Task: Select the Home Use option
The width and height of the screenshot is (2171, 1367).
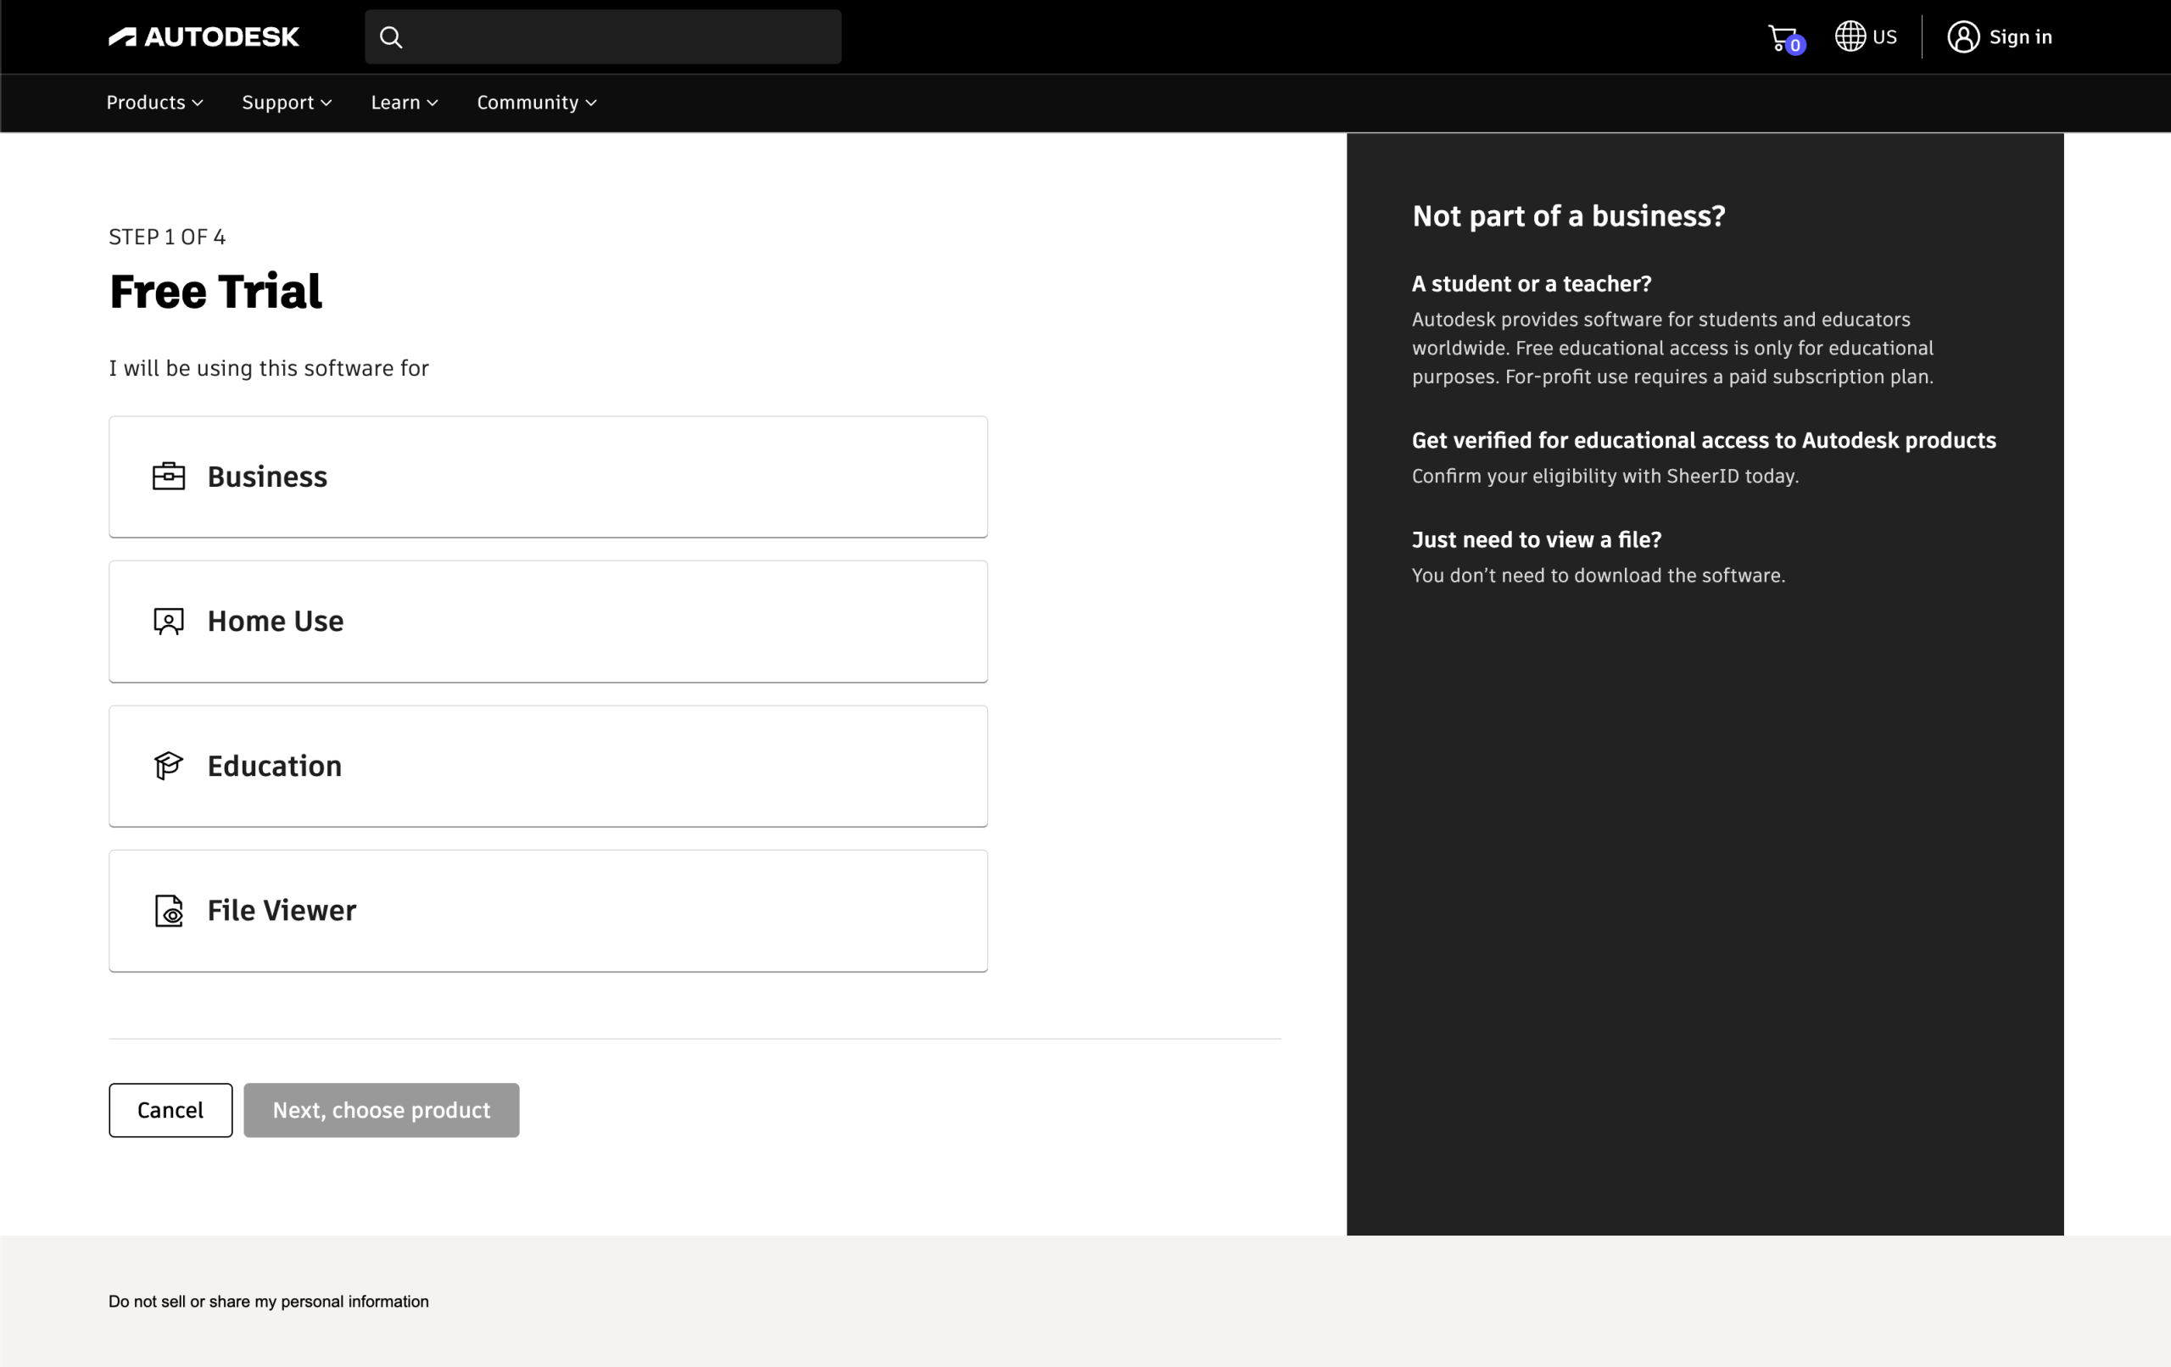Action: (548, 622)
